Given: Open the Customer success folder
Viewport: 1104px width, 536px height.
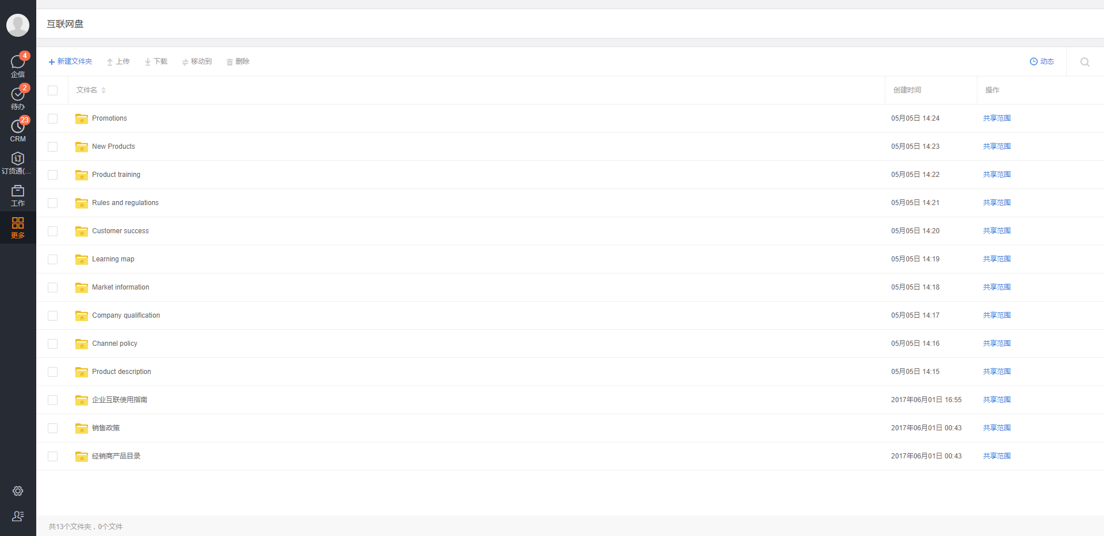Looking at the screenshot, I should tap(120, 231).
